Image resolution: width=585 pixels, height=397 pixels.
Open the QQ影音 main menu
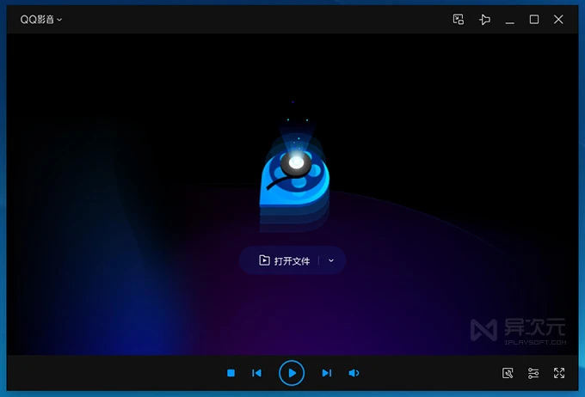coord(41,19)
